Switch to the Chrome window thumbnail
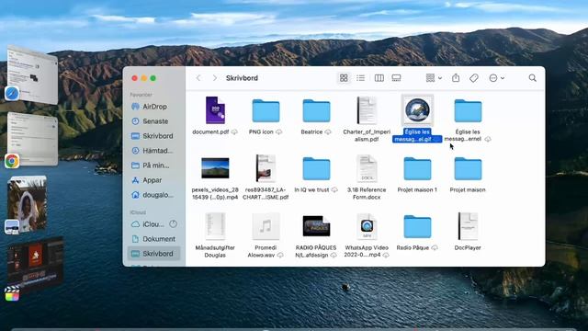 click(x=33, y=140)
